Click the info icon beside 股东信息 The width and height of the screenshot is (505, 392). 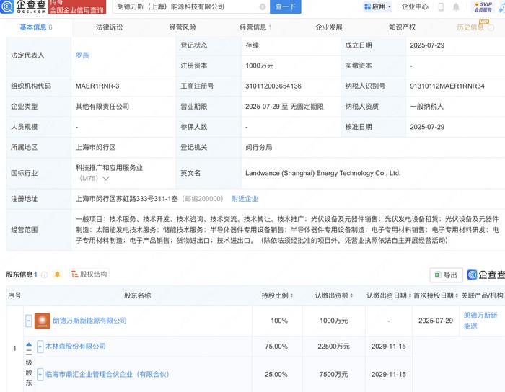45,275
